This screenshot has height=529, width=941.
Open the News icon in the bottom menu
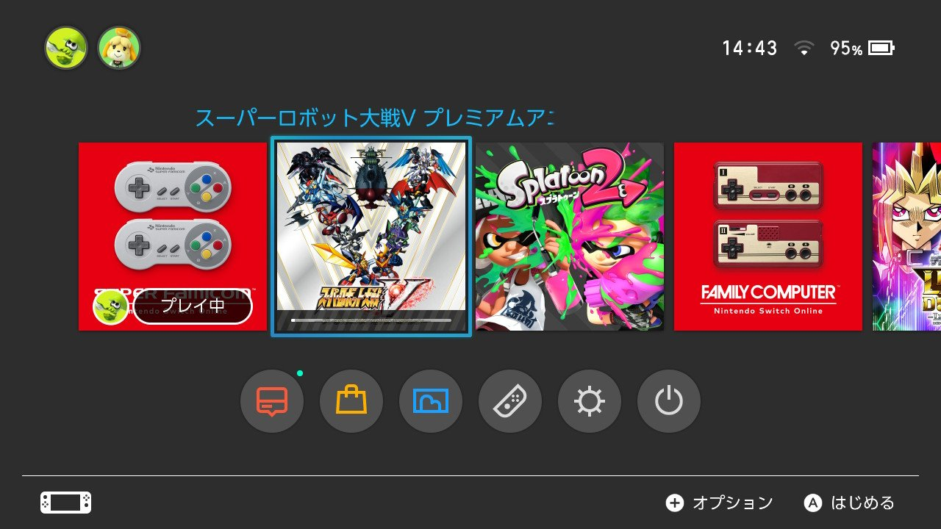pyautogui.click(x=272, y=401)
